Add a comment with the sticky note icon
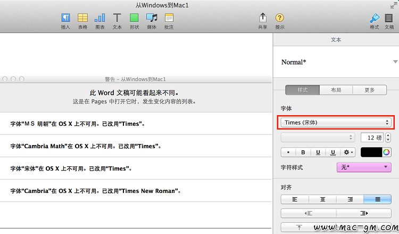The image size is (399, 234). 169,21
